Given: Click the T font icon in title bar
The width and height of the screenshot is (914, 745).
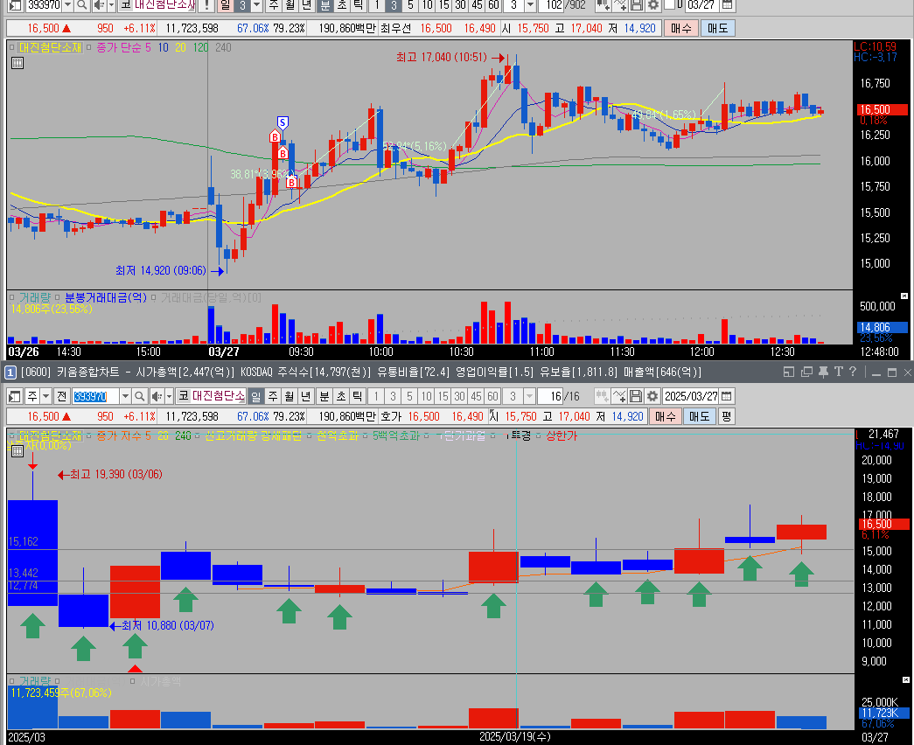Looking at the screenshot, I should click(838, 372).
